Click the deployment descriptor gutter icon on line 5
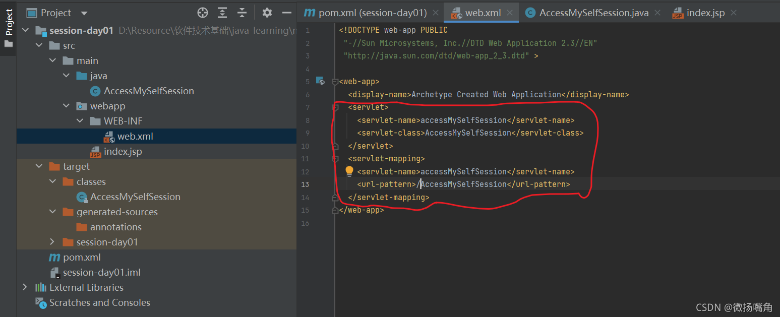This screenshot has width=780, height=317. (321, 81)
